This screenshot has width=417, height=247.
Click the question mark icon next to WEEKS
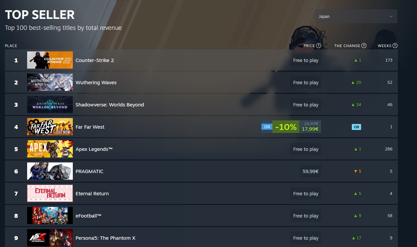pyautogui.click(x=395, y=46)
